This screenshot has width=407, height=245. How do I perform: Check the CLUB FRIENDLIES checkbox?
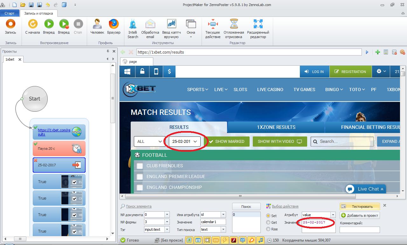140,166
